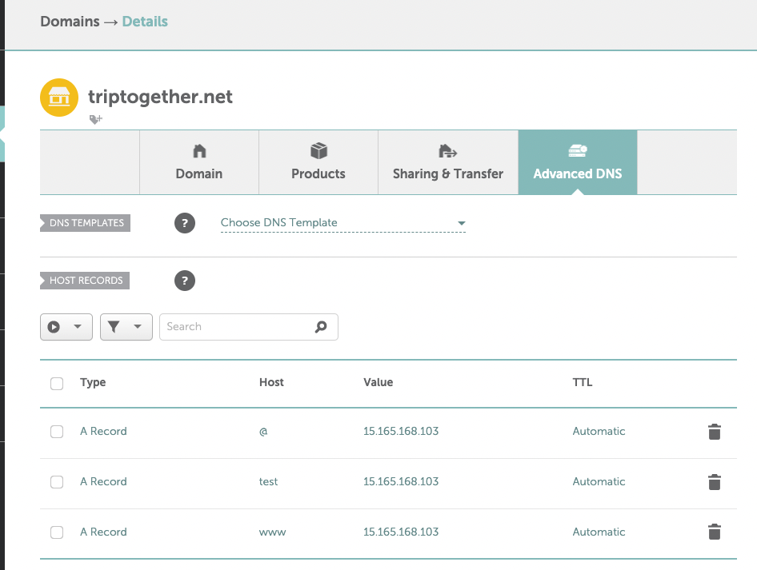Check the box for the @ A Record
Image resolution: width=757 pixels, height=570 pixels.
(57, 432)
